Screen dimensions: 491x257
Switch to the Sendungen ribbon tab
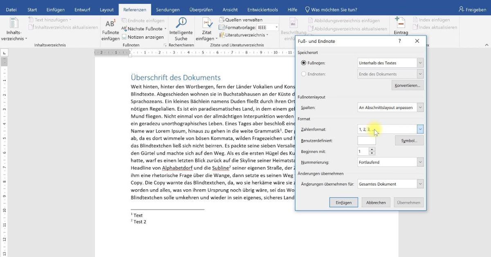[x=168, y=9]
